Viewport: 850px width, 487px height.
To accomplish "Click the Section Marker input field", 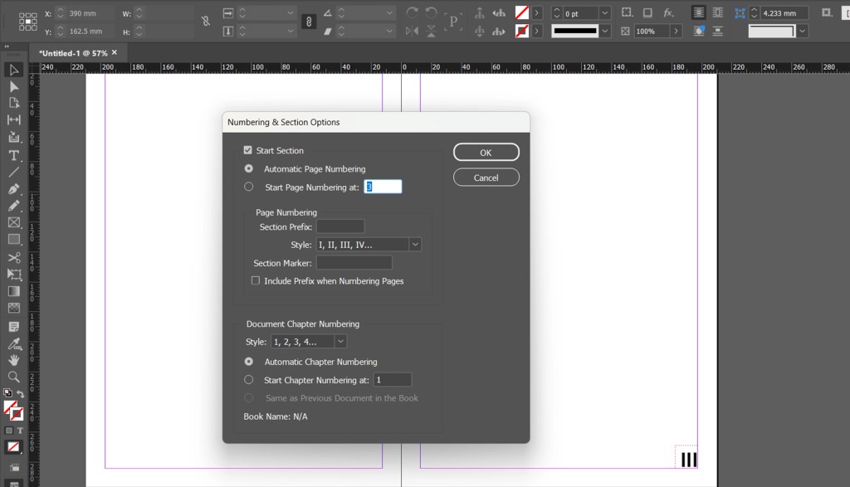I will pyautogui.click(x=354, y=263).
